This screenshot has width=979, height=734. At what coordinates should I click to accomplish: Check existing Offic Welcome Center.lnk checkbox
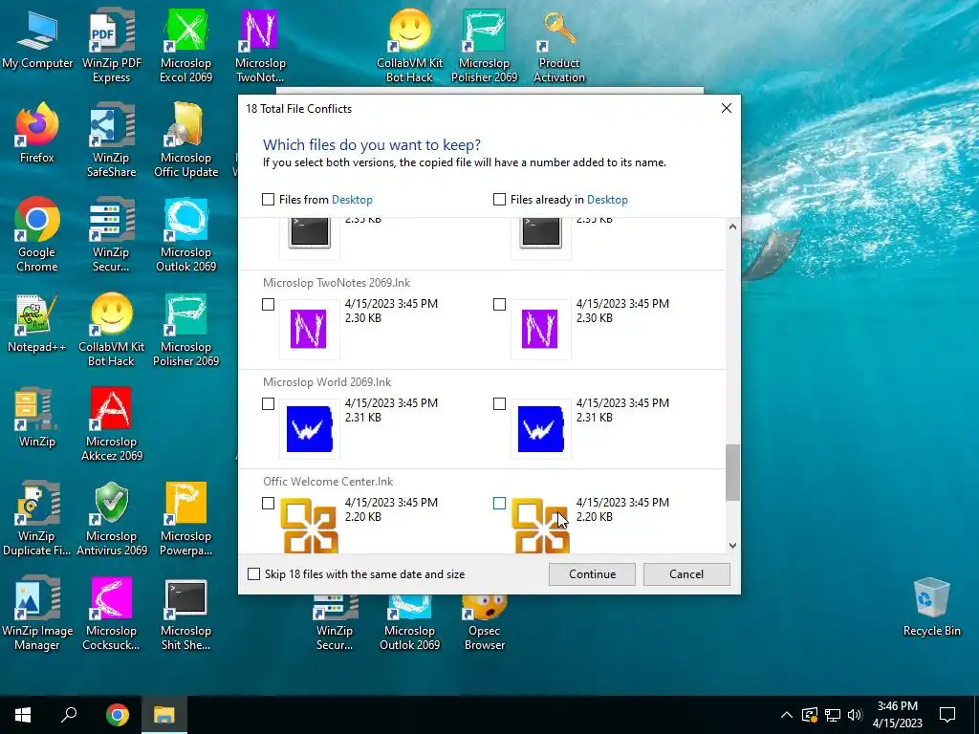(499, 503)
